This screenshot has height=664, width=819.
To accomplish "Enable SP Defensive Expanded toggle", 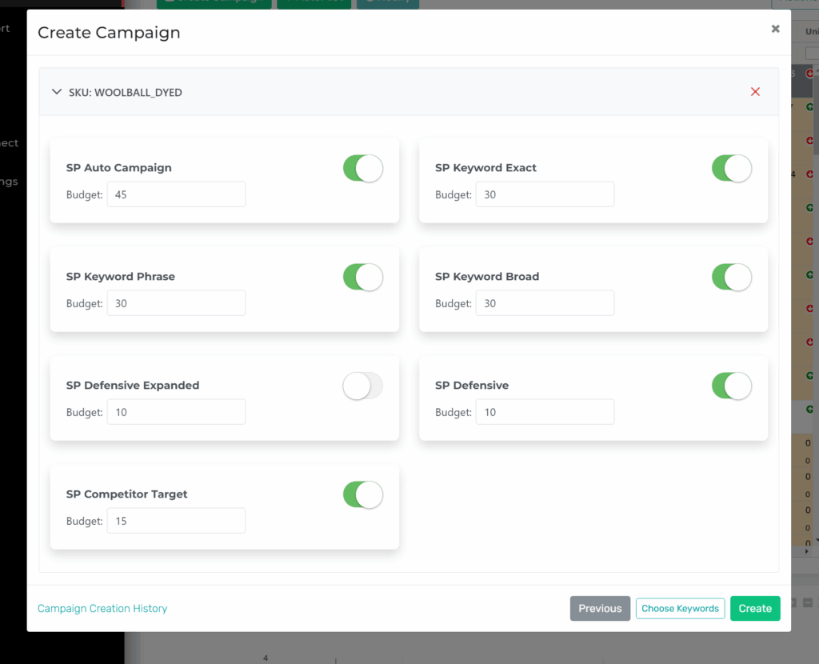I will (363, 386).
